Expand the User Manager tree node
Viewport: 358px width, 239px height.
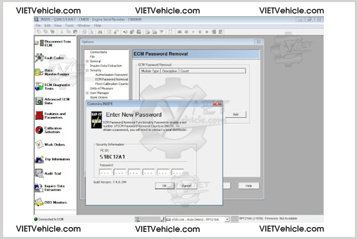coord(87,93)
